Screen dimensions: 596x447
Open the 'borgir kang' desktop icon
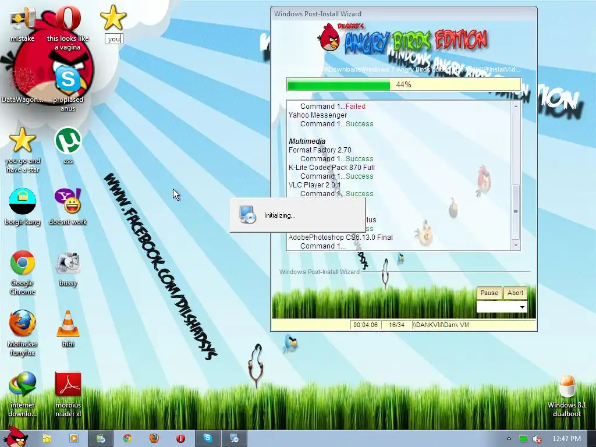pos(23,207)
